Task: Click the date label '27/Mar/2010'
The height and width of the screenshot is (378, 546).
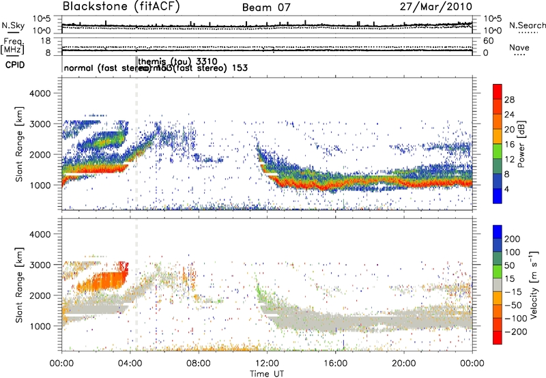Action: point(436,7)
